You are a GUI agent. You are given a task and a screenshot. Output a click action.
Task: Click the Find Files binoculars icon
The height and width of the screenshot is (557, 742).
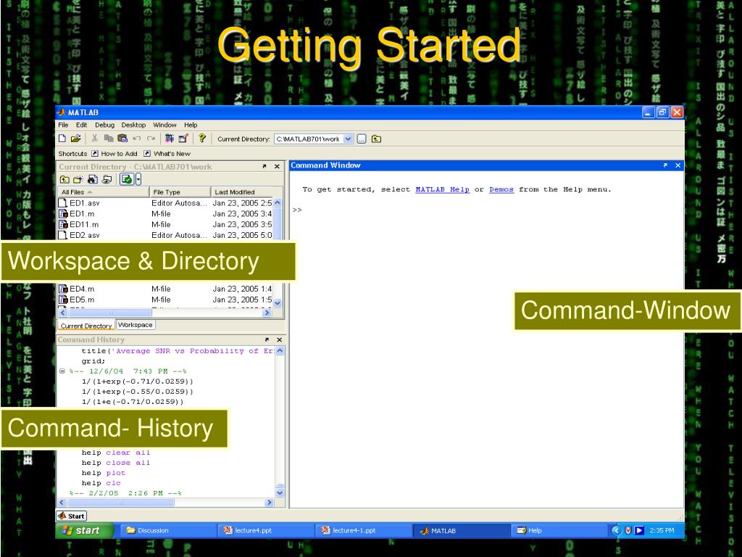click(93, 180)
